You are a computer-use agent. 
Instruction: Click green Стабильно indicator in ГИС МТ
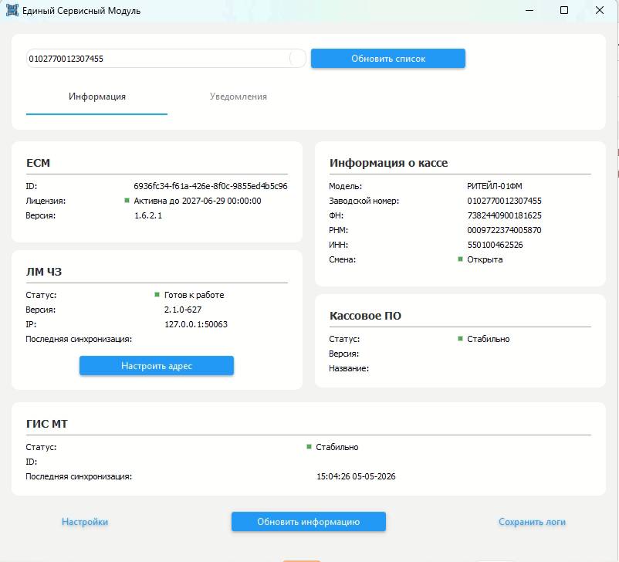[x=309, y=447]
